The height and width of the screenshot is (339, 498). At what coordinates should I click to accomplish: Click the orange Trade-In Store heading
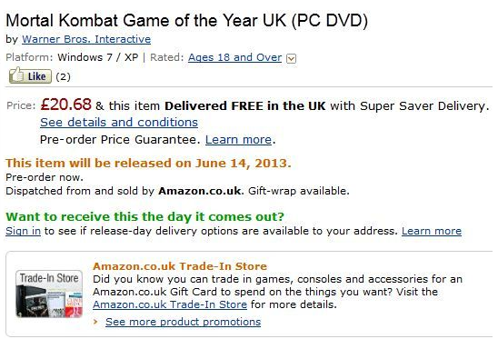pyautogui.click(x=180, y=266)
